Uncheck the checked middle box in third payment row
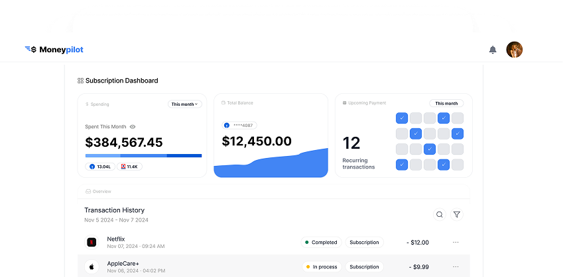The height and width of the screenshot is (277, 563). pyautogui.click(x=430, y=149)
